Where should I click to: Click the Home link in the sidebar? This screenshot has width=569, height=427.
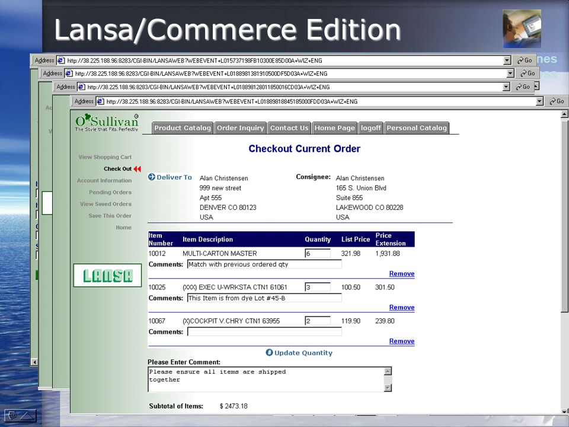124,228
